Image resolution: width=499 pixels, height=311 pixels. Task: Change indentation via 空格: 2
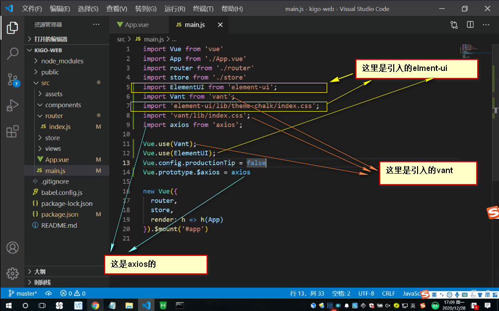pos(341,293)
